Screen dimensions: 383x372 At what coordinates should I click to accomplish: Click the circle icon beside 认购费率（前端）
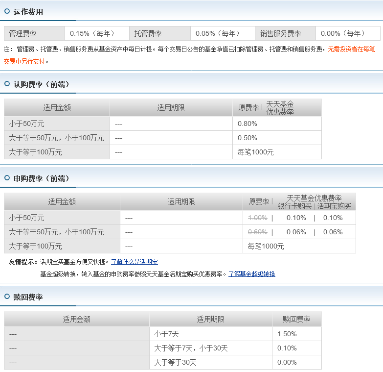pos(7,84)
